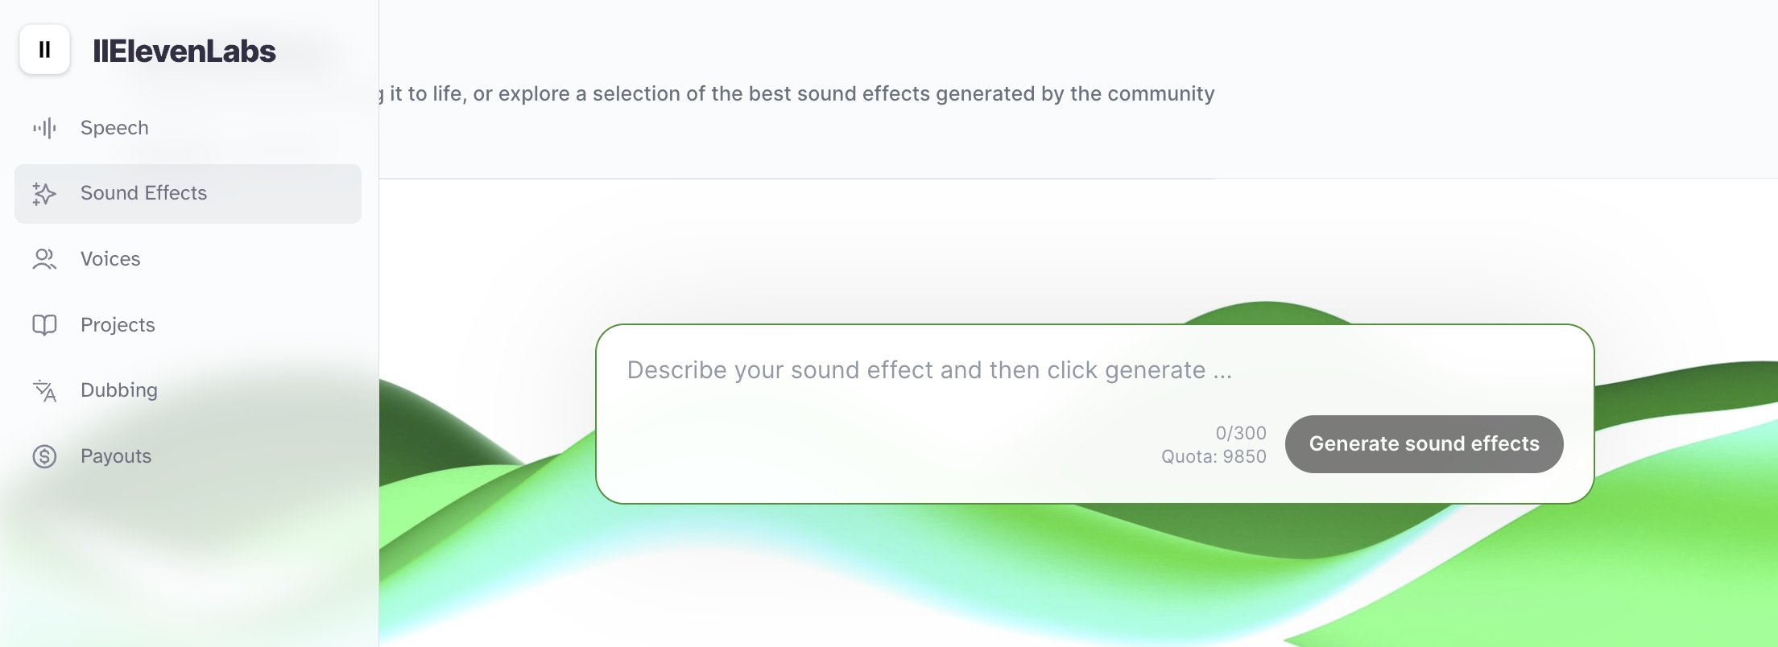Click inside the prompt box near the placeholder
Screen dimensions: 1778x647
click(926, 370)
